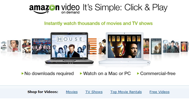The width and height of the screenshot is (189, 106).
Task: Select the Dexter cover thumbnail
Action: coord(14,46)
